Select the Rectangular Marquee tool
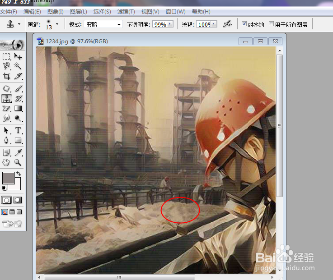Image resolution: width=333 pixels, height=280 pixels. coord(6,56)
